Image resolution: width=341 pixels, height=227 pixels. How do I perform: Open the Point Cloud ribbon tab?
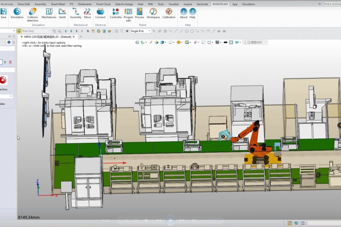pyautogui.click(x=103, y=4)
